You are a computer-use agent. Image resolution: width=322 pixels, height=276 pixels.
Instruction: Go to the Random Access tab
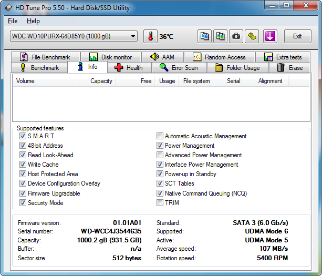[x=219, y=57]
